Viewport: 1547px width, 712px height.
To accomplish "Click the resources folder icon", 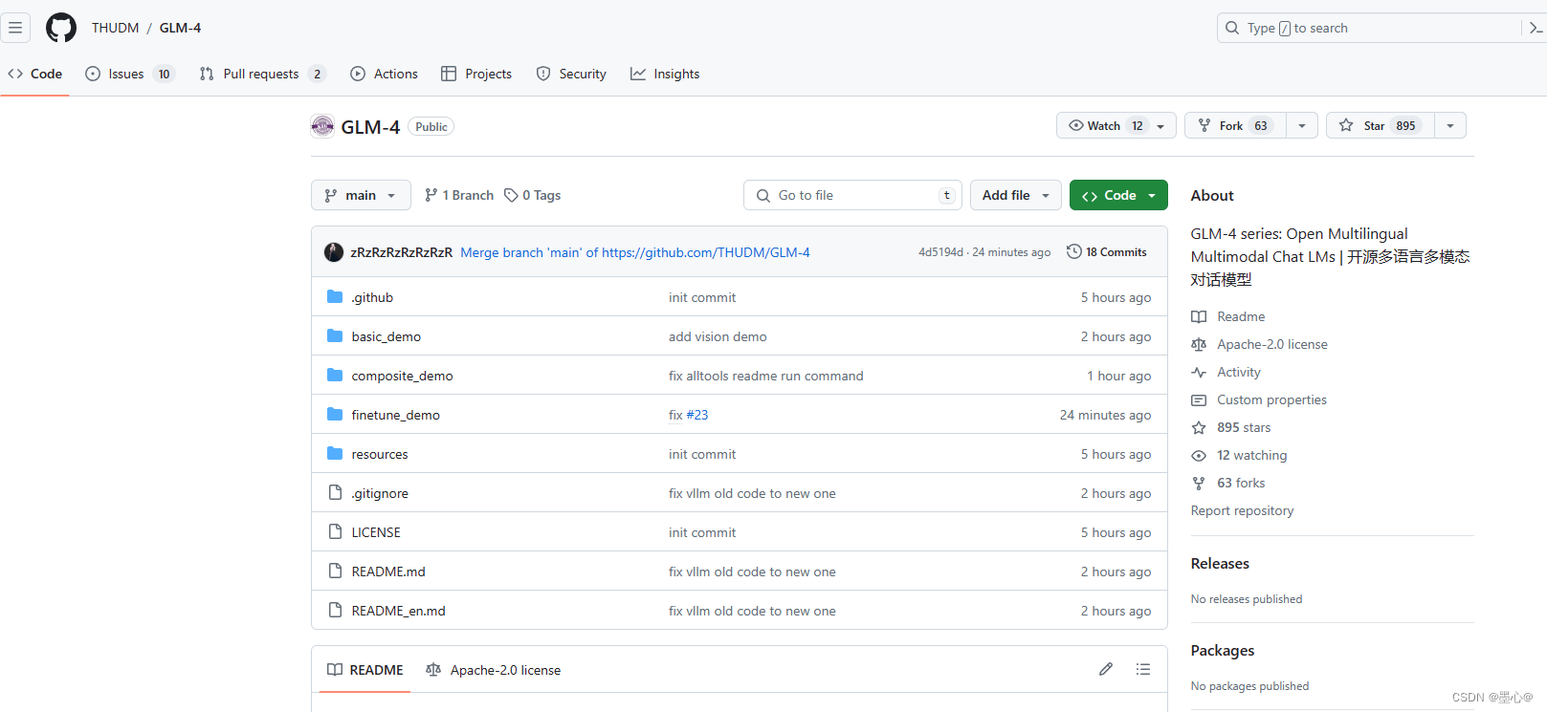I will (335, 454).
